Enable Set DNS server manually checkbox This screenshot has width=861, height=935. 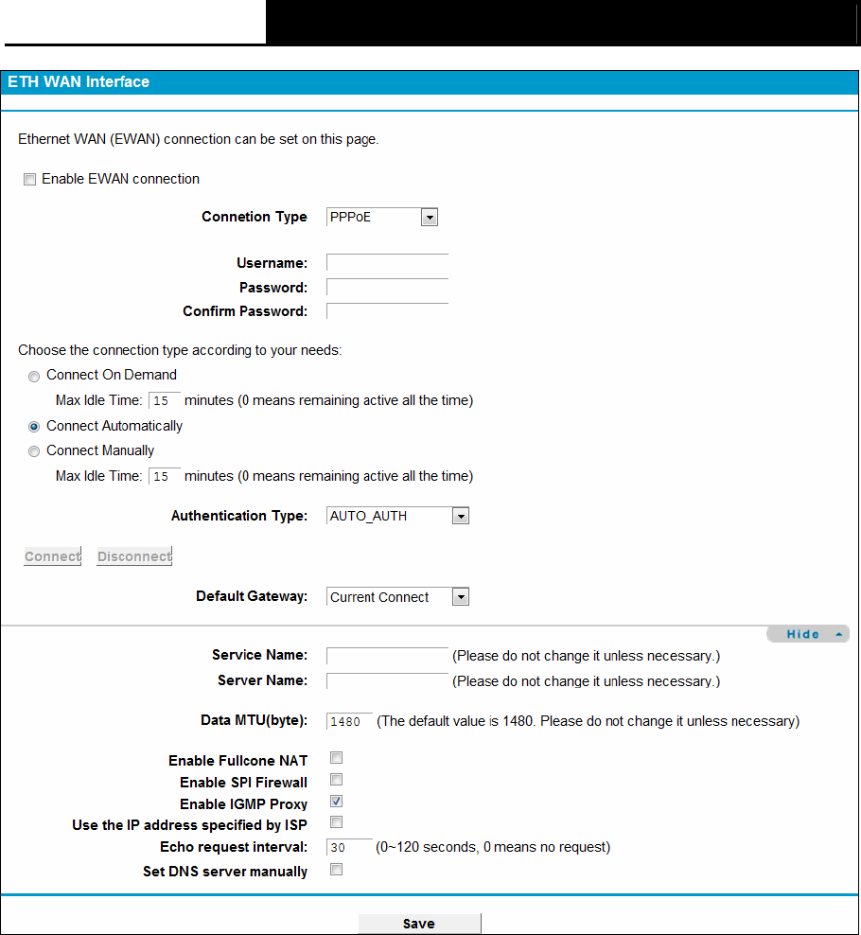tap(336, 870)
